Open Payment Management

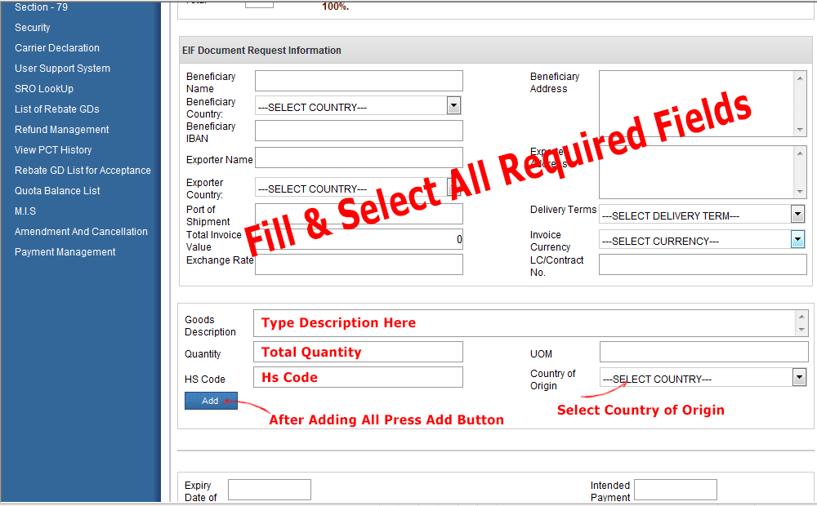pyautogui.click(x=65, y=252)
